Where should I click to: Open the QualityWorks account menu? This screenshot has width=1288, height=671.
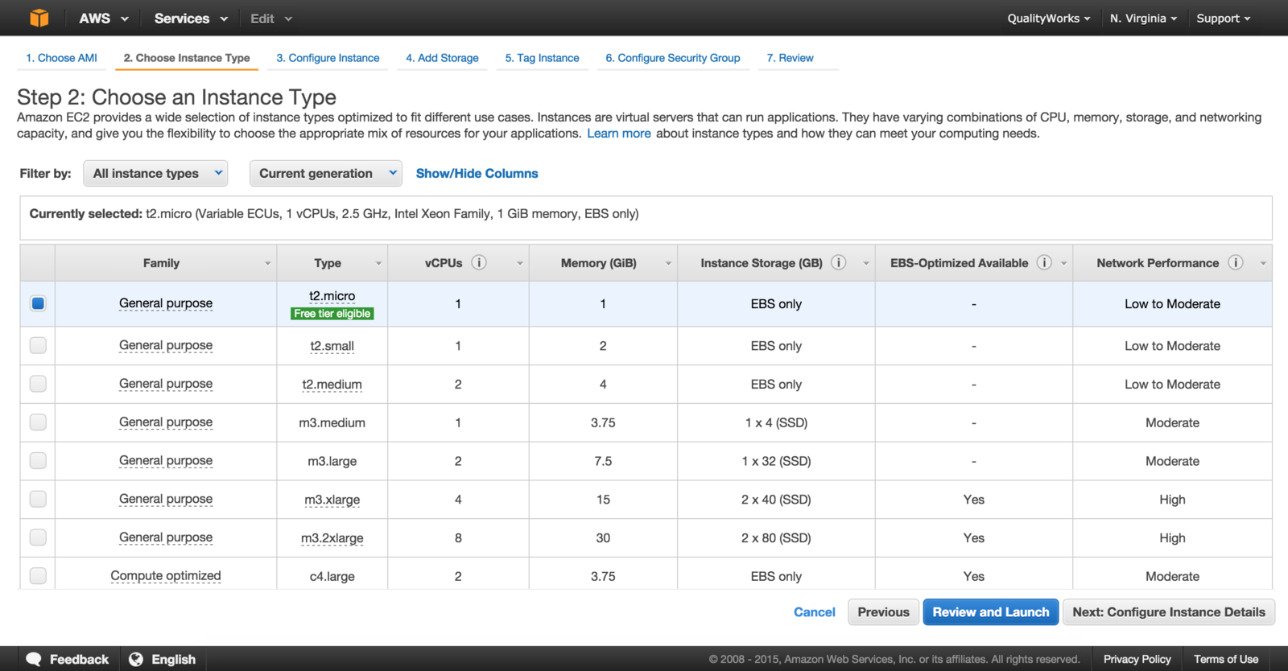point(1049,18)
